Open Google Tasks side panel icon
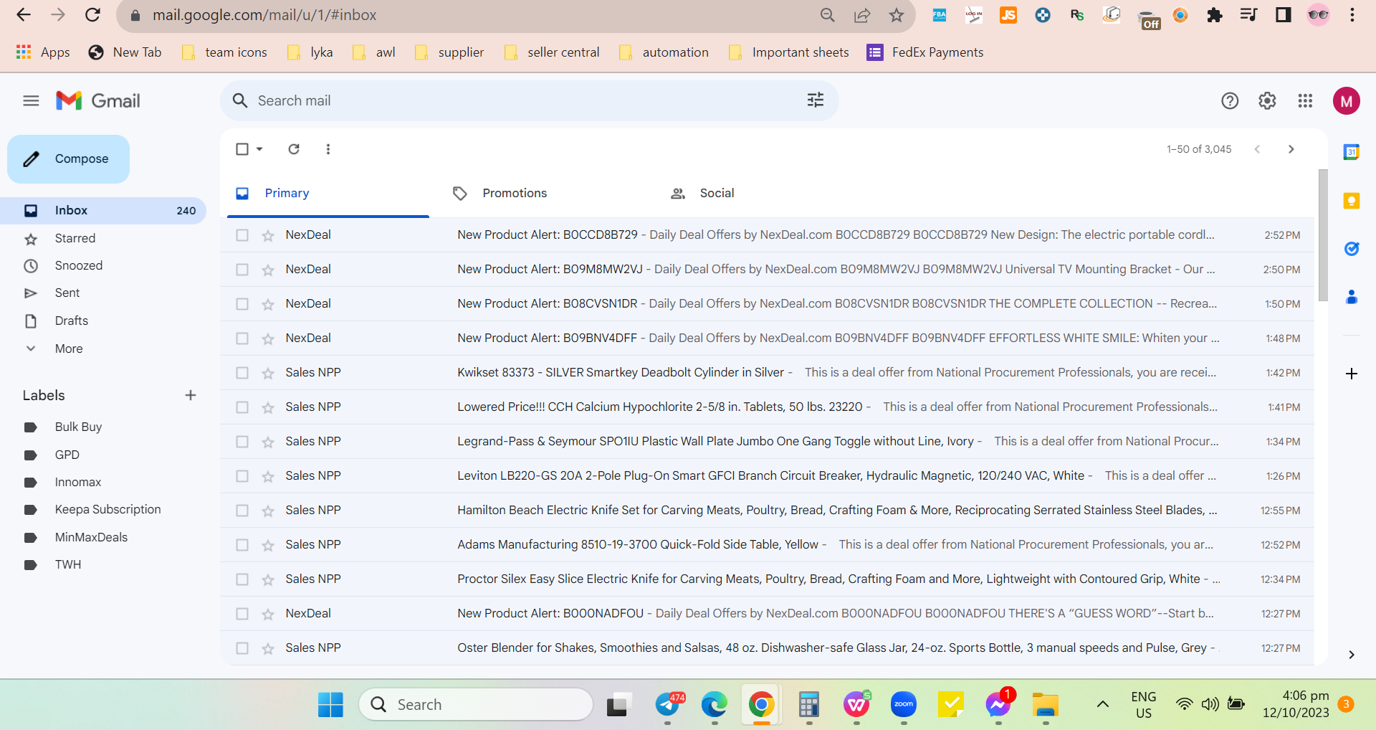This screenshot has width=1376, height=730. pos(1352,249)
